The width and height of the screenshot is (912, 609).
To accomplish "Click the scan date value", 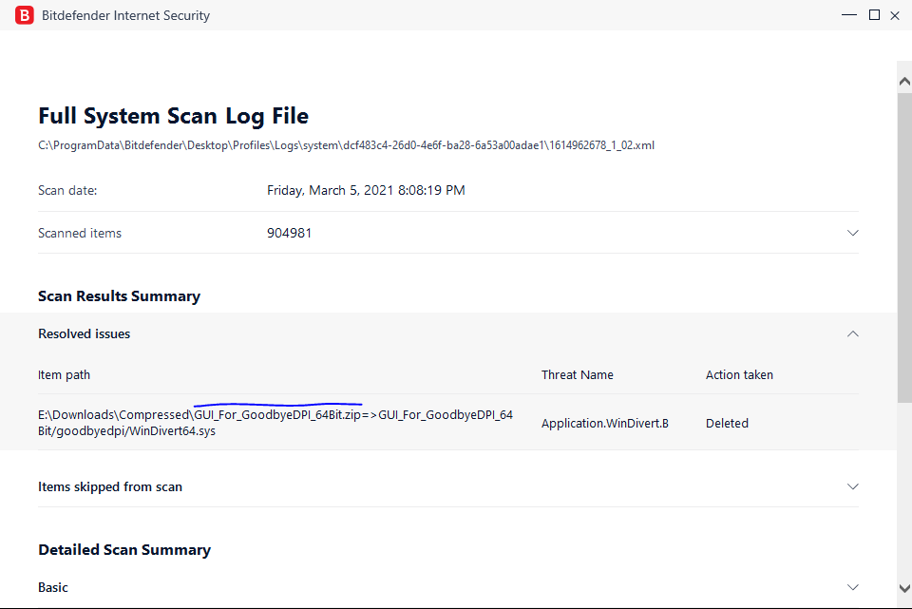I will (x=367, y=189).
